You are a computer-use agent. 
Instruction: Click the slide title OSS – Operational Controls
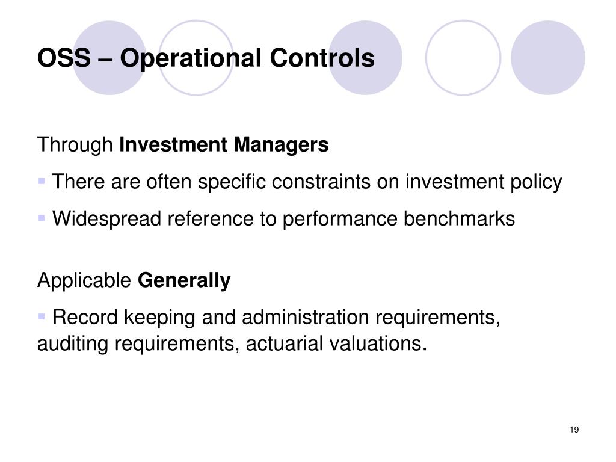206,58
